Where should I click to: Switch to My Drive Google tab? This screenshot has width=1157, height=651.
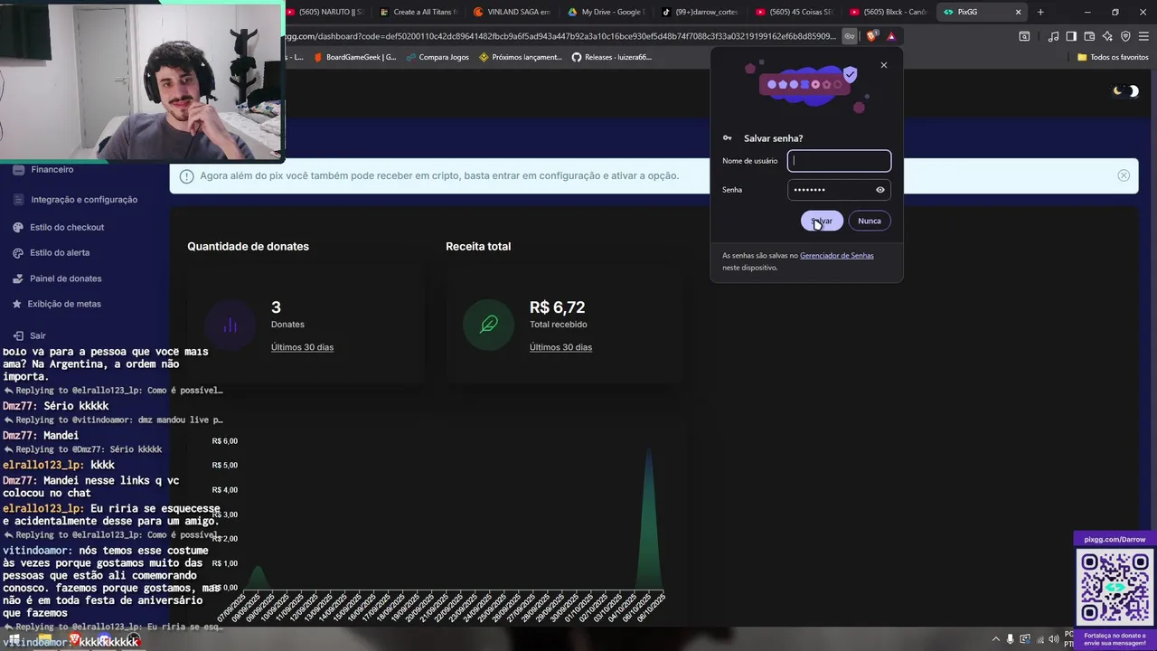pyautogui.click(x=607, y=13)
